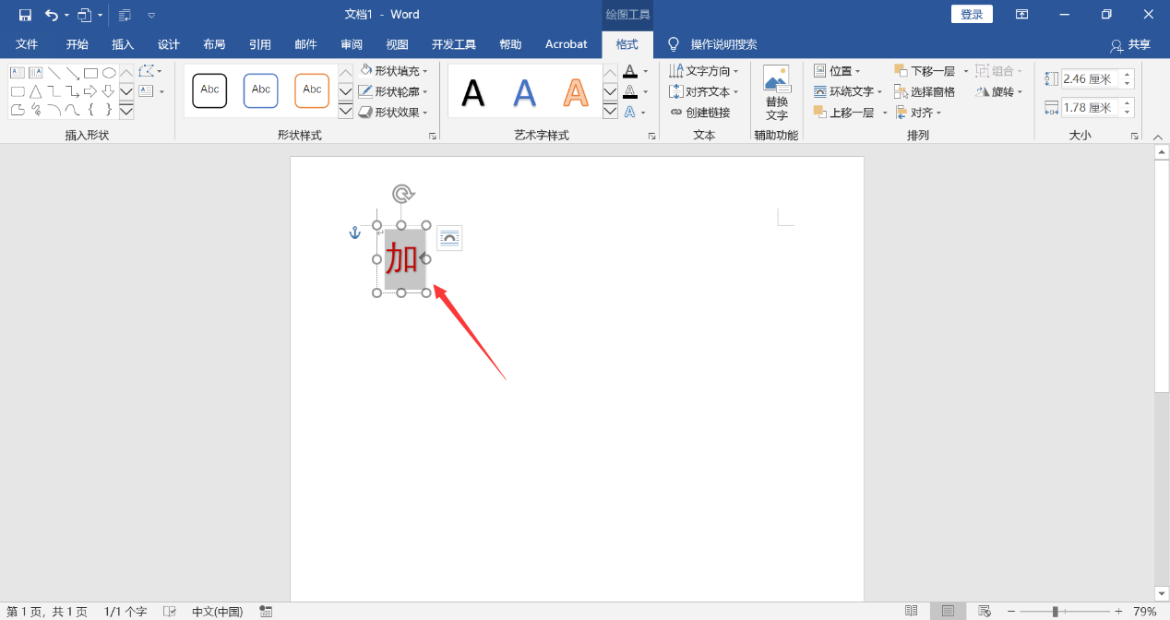
Task: Expand the shape styles gallery more button
Action: 345,111
